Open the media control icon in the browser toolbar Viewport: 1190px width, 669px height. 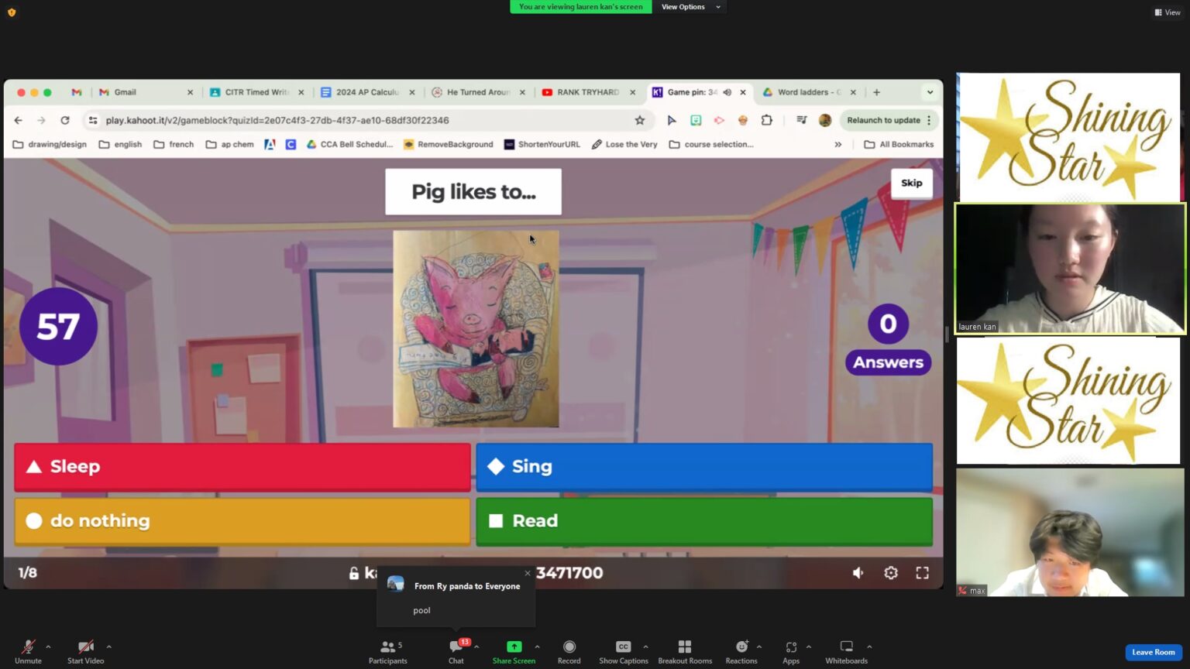pyautogui.click(x=802, y=120)
